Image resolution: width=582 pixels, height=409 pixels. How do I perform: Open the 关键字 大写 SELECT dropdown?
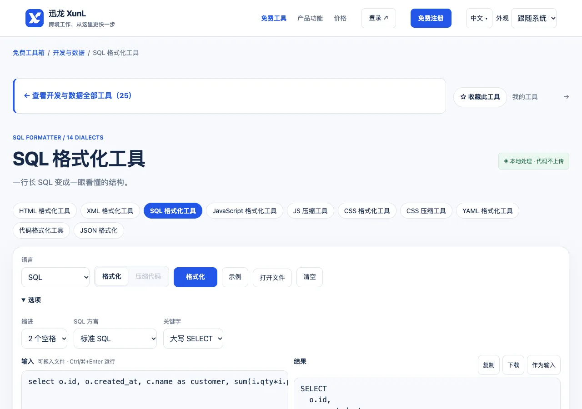(193, 339)
